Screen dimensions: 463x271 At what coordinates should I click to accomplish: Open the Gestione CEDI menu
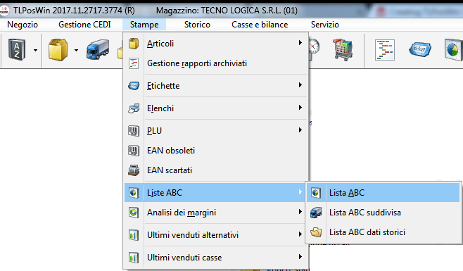click(84, 25)
